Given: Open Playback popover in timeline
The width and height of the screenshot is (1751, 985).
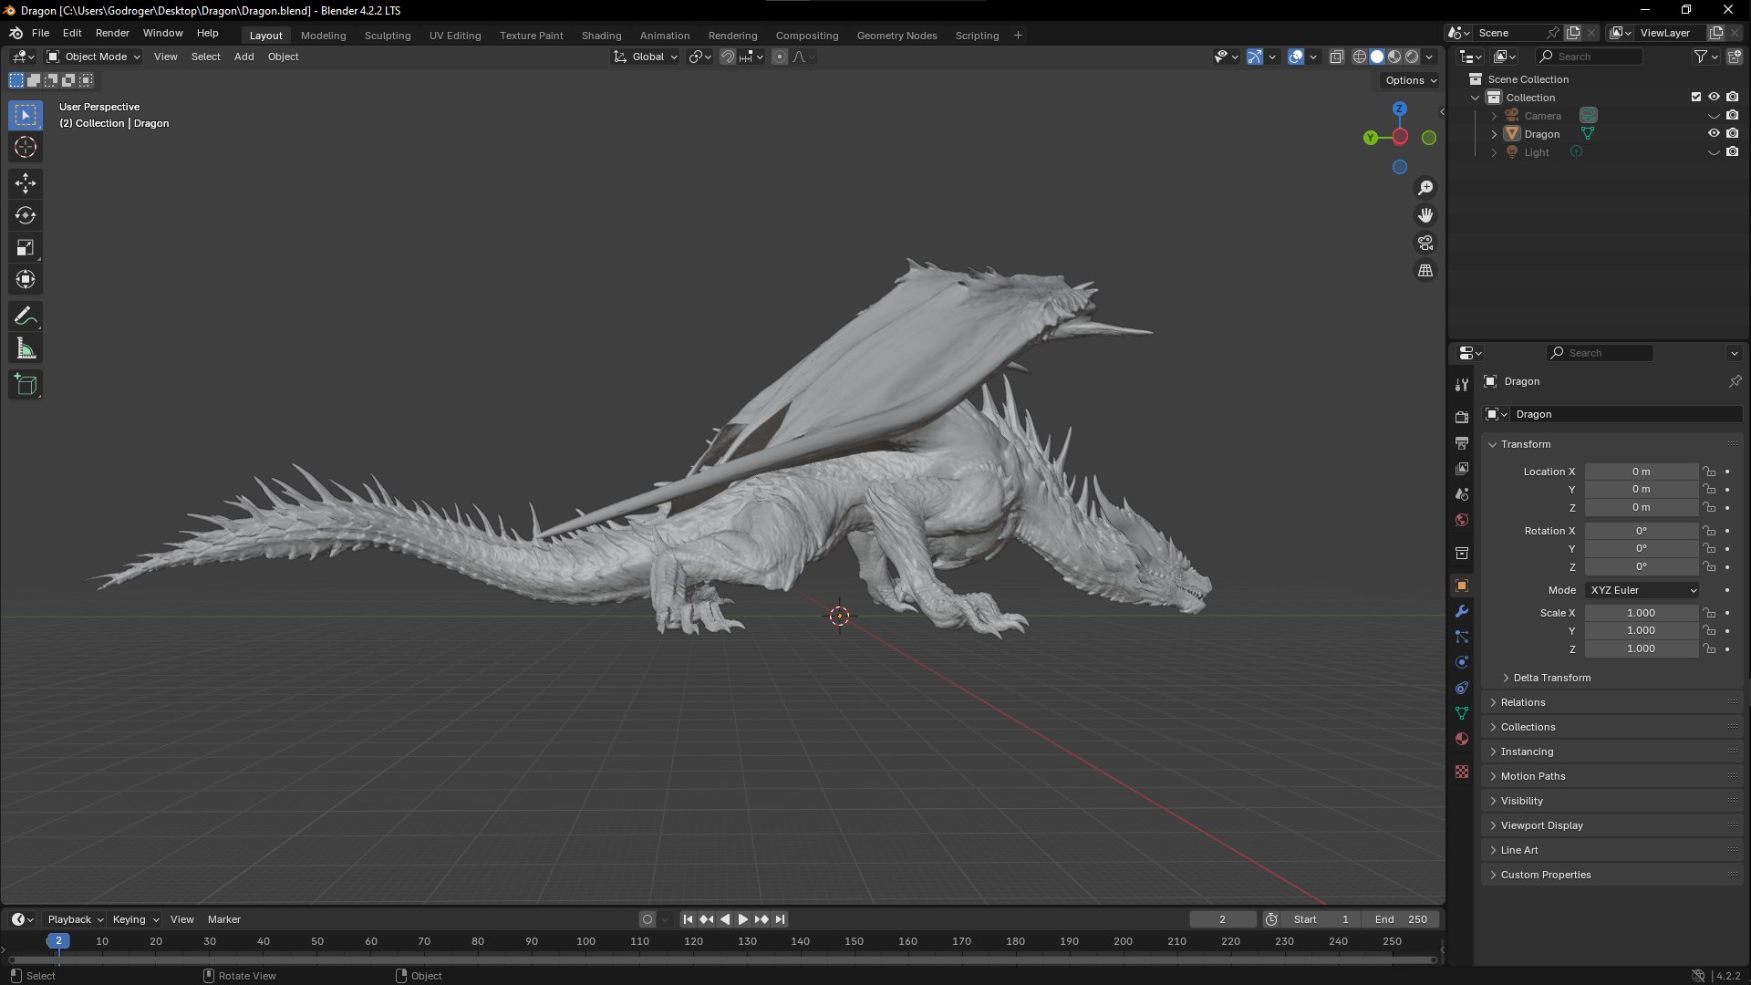Looking at the screenshot, I should coord(75,919).
